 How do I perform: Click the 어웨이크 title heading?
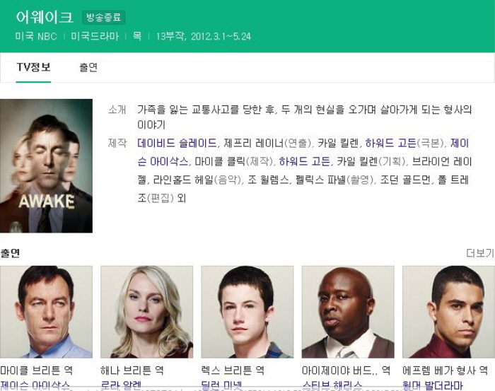[x=45, y=17]
